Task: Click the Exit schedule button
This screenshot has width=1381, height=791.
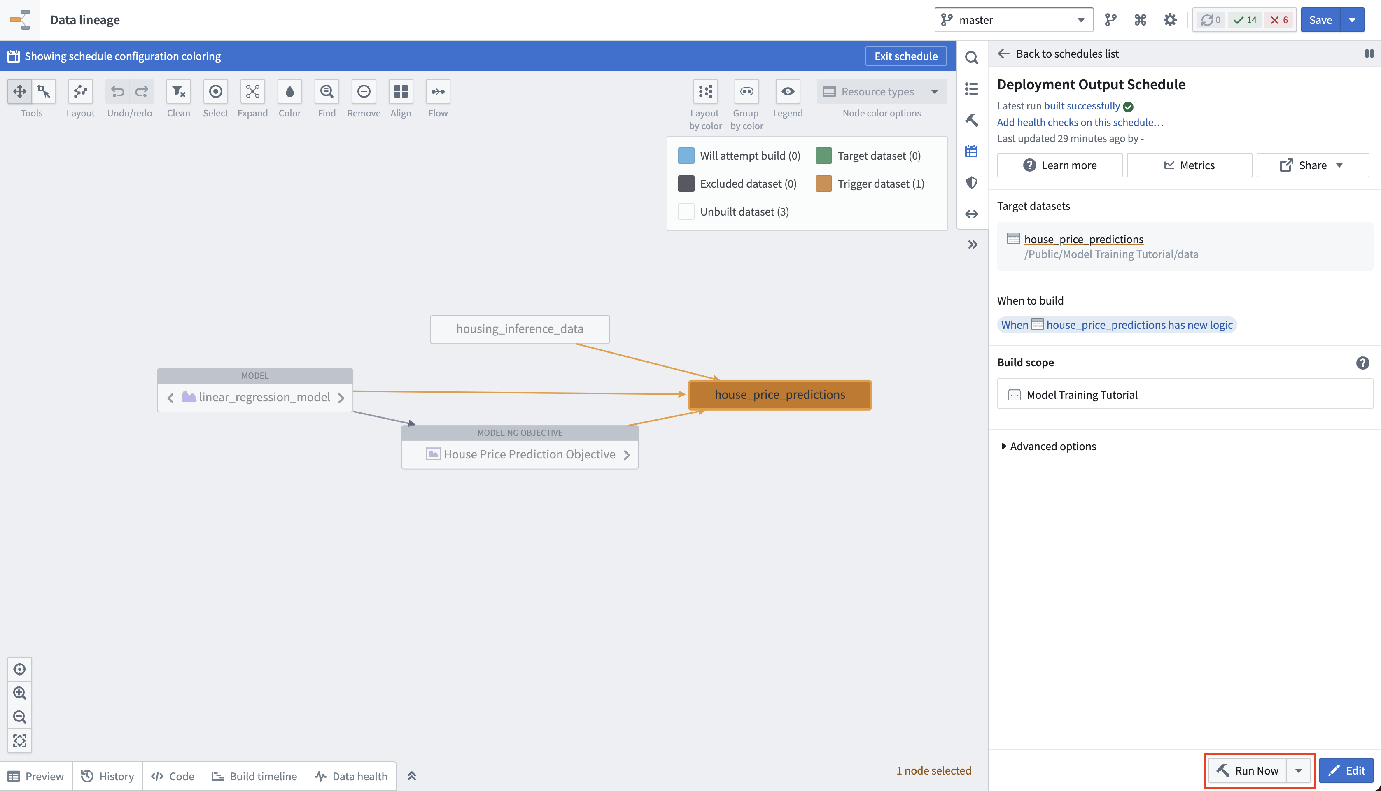Action: click(x=905, y=56)
